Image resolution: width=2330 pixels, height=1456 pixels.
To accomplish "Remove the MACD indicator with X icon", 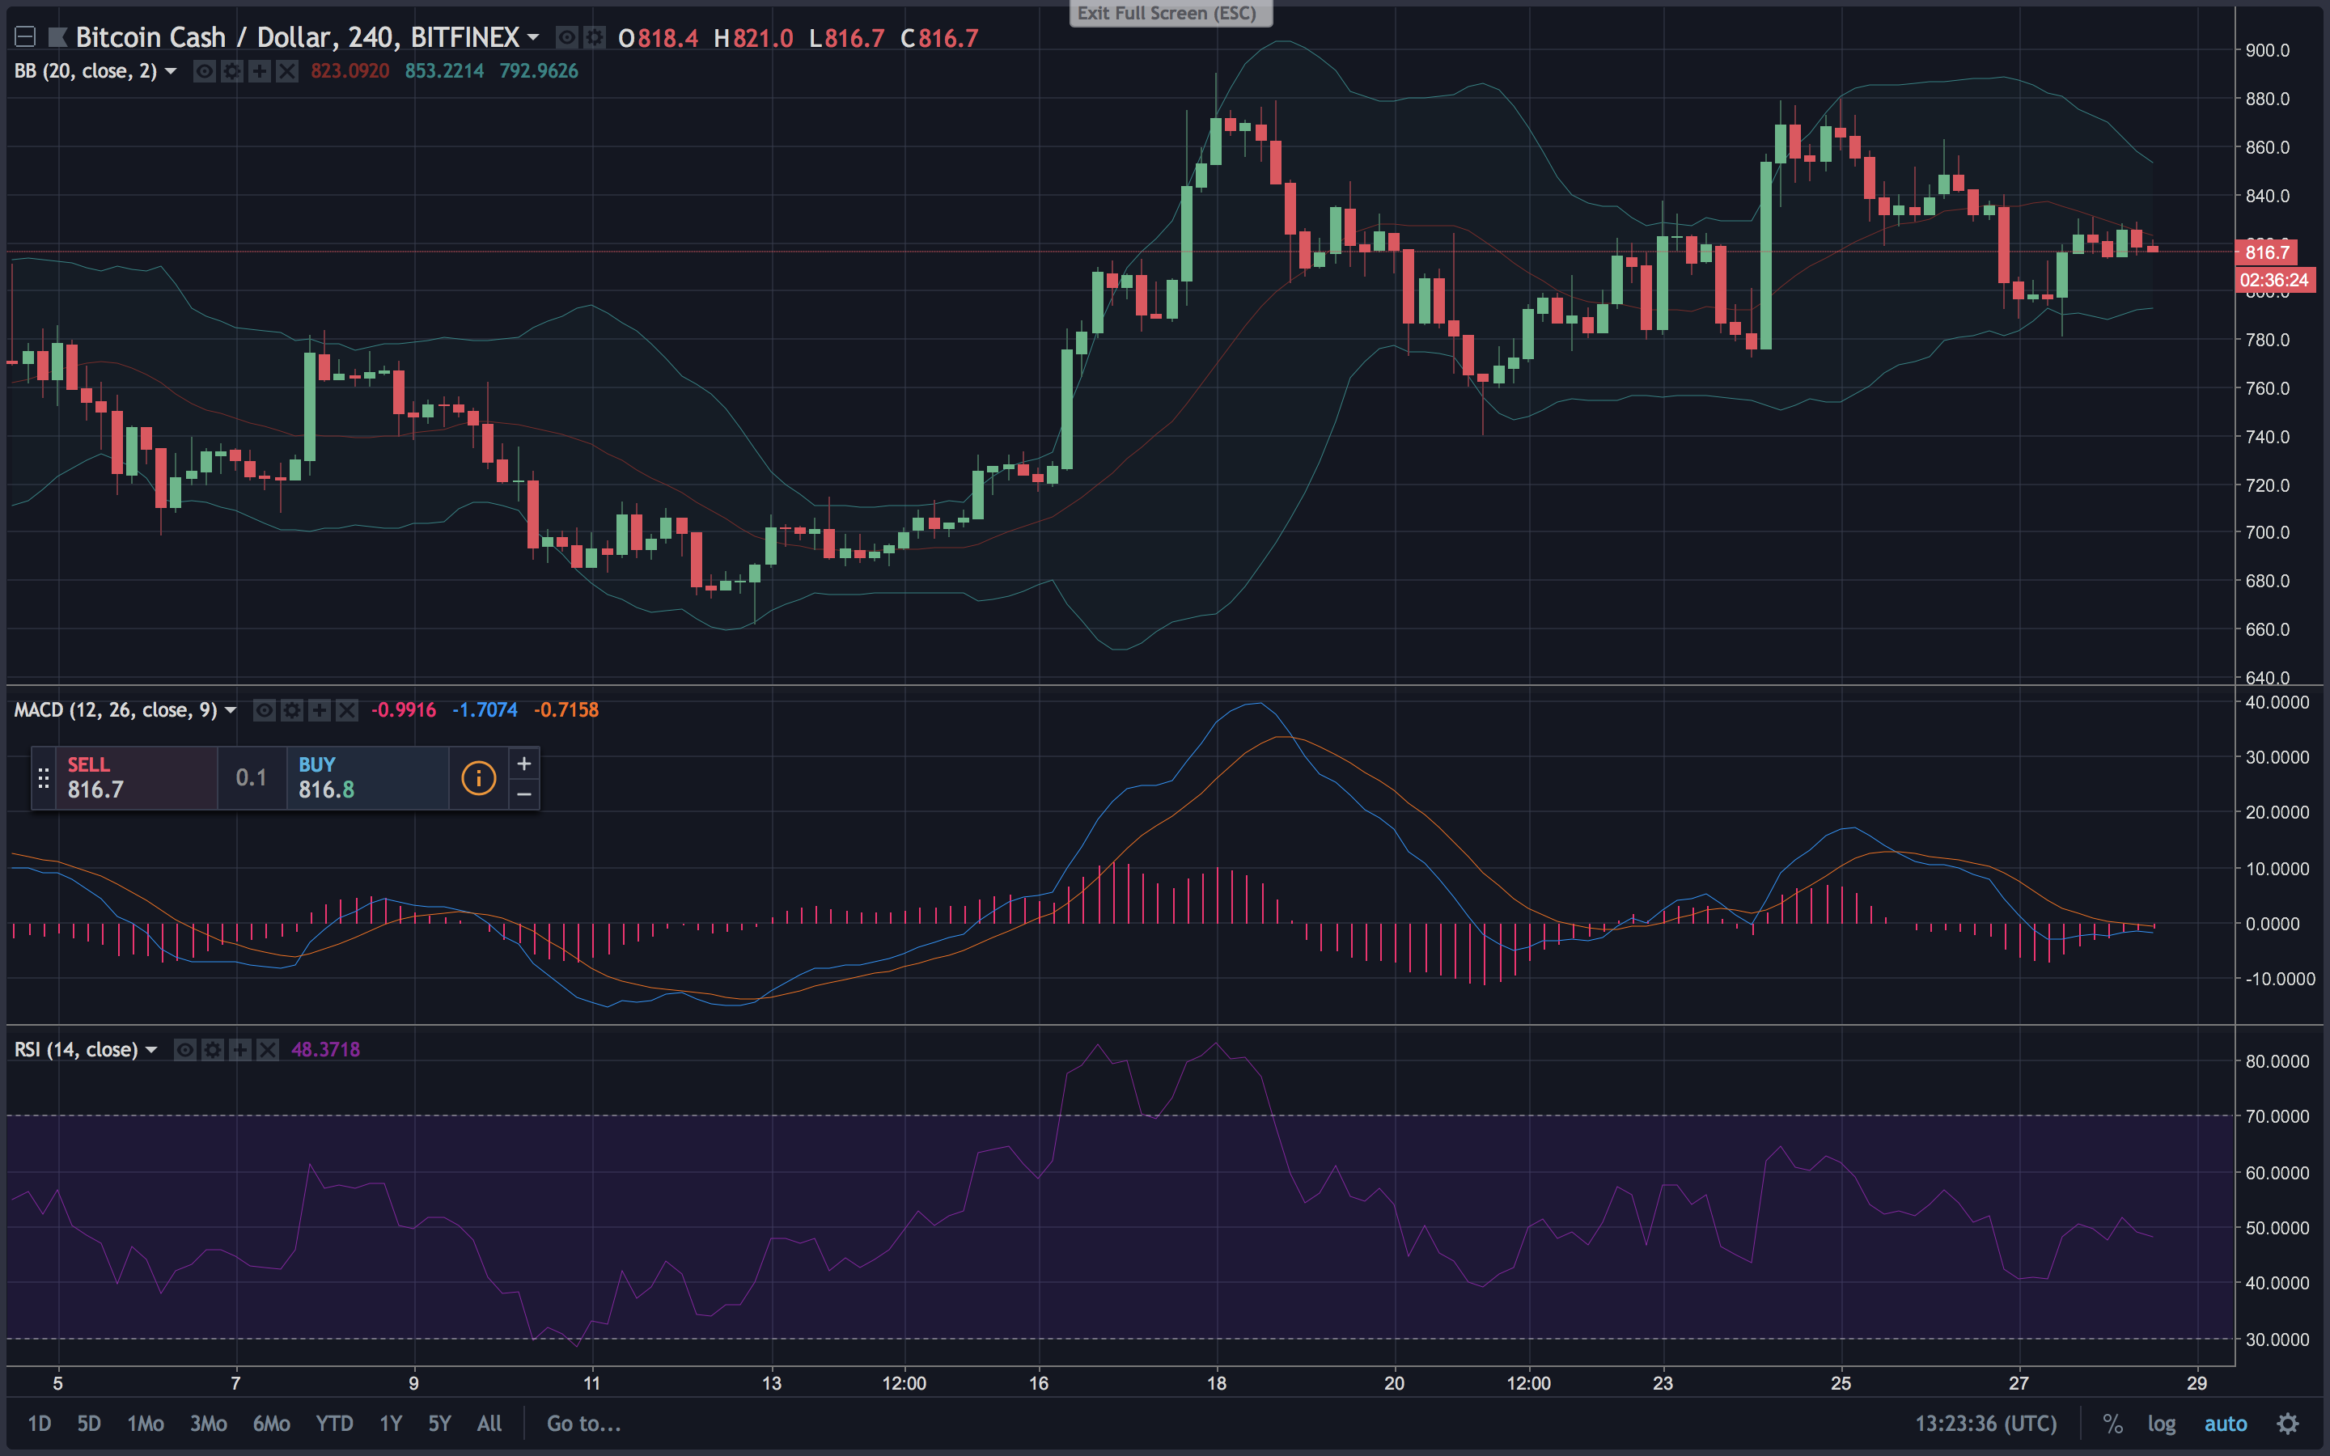I will click(x=346, y=709).
